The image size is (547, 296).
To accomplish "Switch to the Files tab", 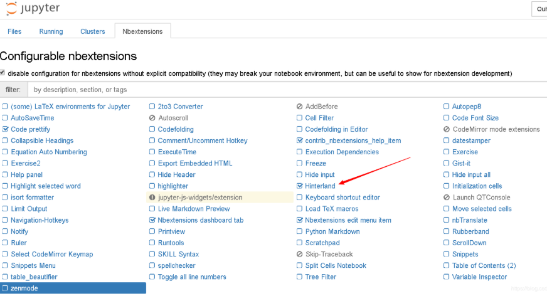I will click(14, 31).
